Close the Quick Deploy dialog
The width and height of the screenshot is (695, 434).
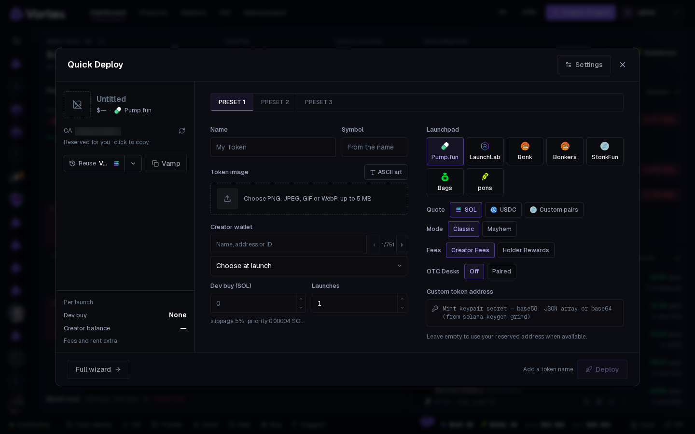point(623,65)
